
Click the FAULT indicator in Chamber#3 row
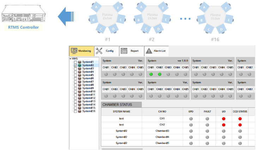(x=207, y=131)
